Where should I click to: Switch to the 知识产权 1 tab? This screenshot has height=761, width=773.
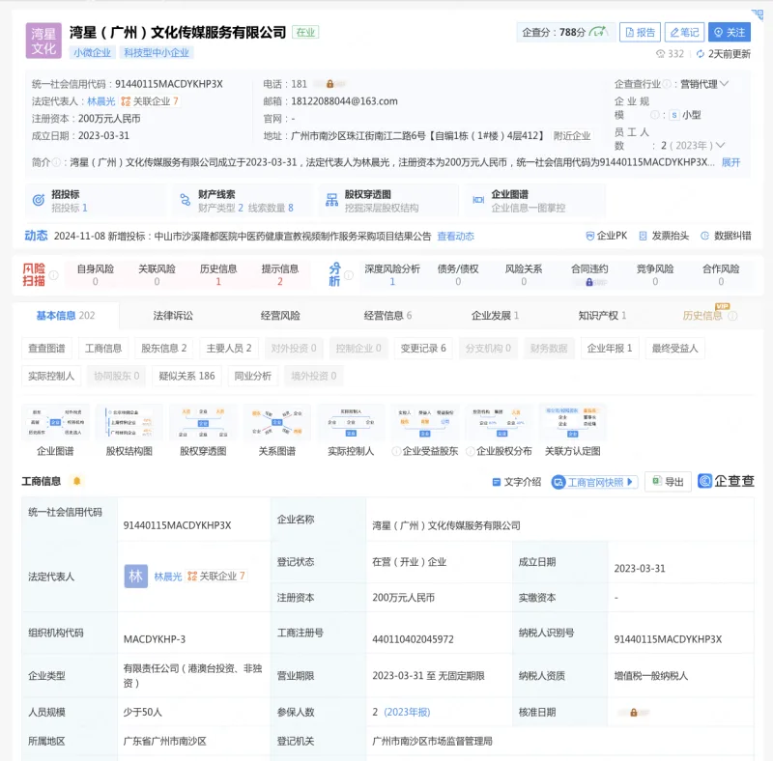click(602, 316)
